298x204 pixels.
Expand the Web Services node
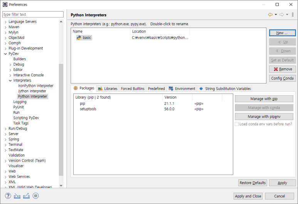pos(5,177)
